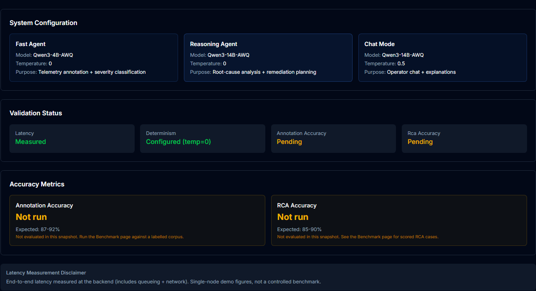The image size is (536, 291).
Task: Click the Latency 'Measured' status
Action: click(x=30, y=142)
